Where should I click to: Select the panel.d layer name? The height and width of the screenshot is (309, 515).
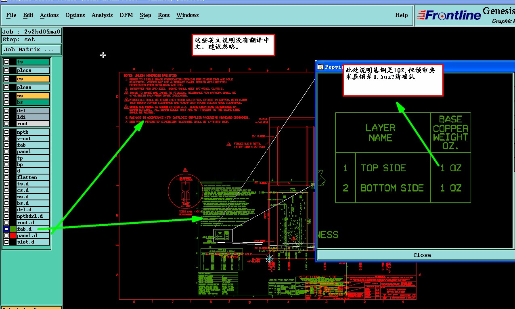click(x=33, y=235)
